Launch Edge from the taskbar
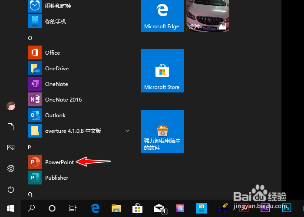This screenshot has height=217, width=304. click(x=95, y=208)
